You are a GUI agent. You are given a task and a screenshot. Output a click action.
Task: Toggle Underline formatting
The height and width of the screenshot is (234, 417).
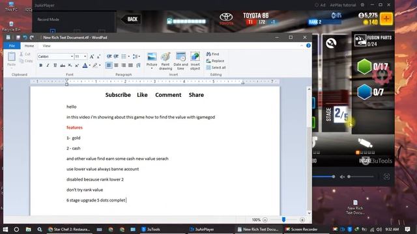click(x=55, y=65)
